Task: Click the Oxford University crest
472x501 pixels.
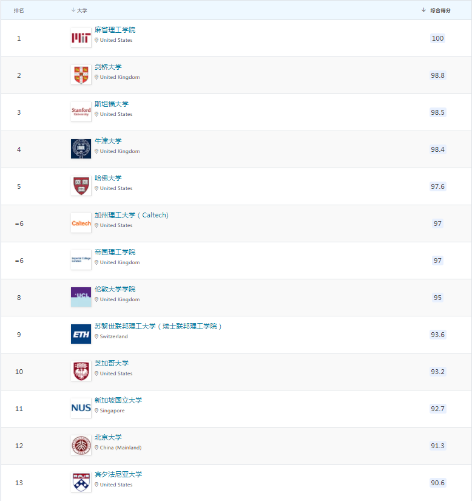Action: tap(81, 149)
